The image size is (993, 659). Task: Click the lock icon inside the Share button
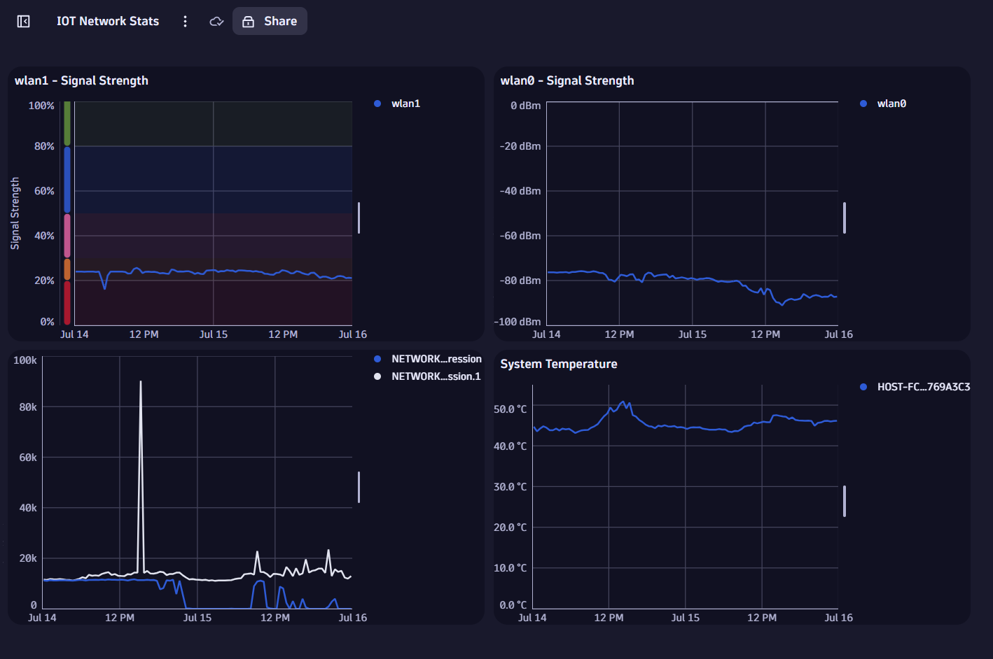pyautogui.click(x=249, y=21)
